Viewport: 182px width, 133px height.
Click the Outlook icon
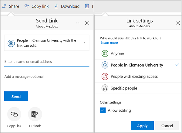pyautogui.click(x=35, y=114)
